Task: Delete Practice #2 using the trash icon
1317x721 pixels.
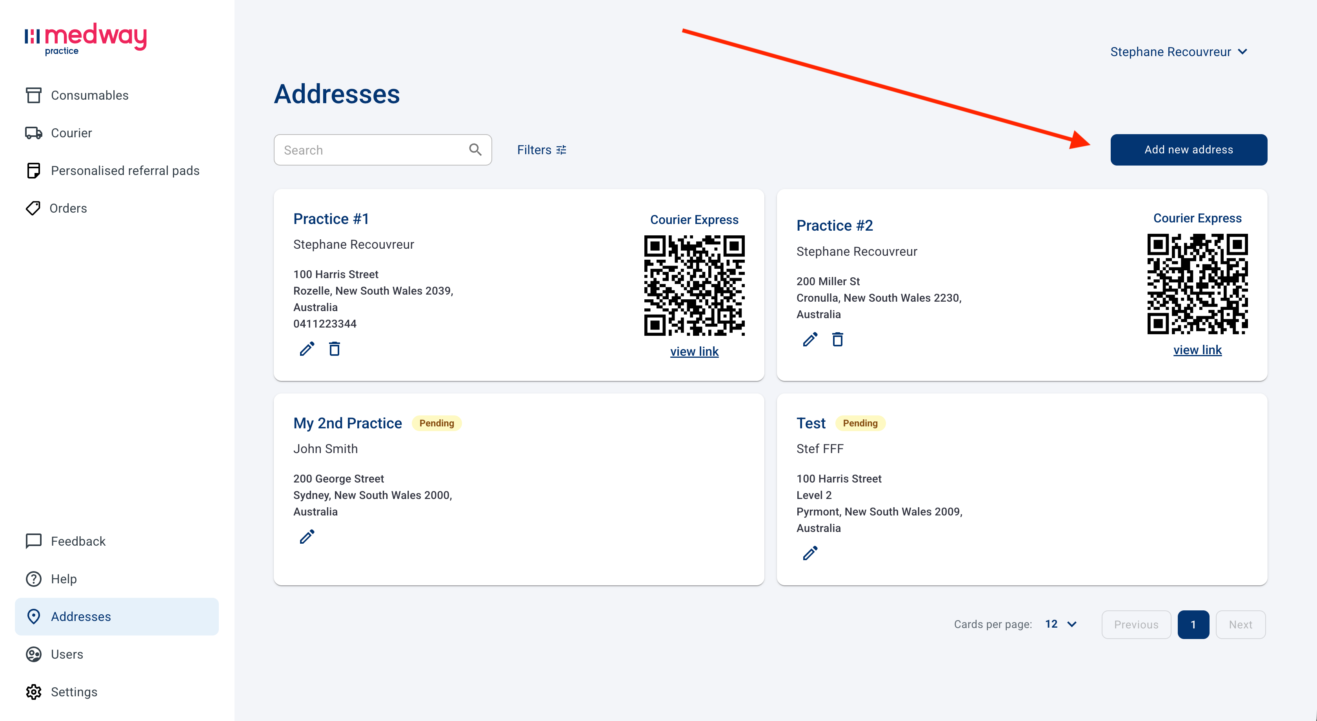Action: tap(837, 340)
